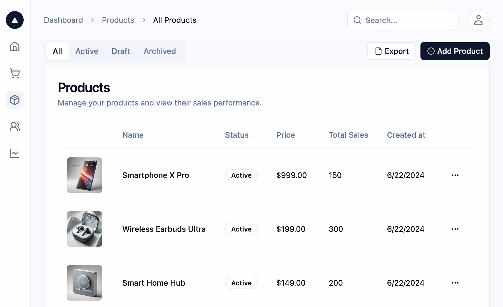View the Analytics chart icon in sidebar
This screenshot has height=307, width=503.
click(x=14, y=153)
